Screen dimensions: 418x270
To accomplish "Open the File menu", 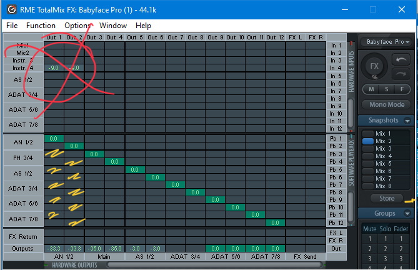I will coord(12,26).
